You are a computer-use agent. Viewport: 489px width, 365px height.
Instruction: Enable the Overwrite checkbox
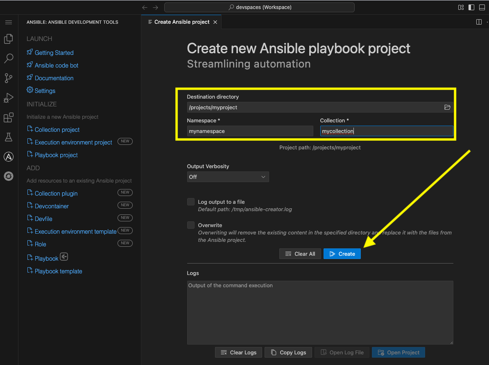pos(190,225)
